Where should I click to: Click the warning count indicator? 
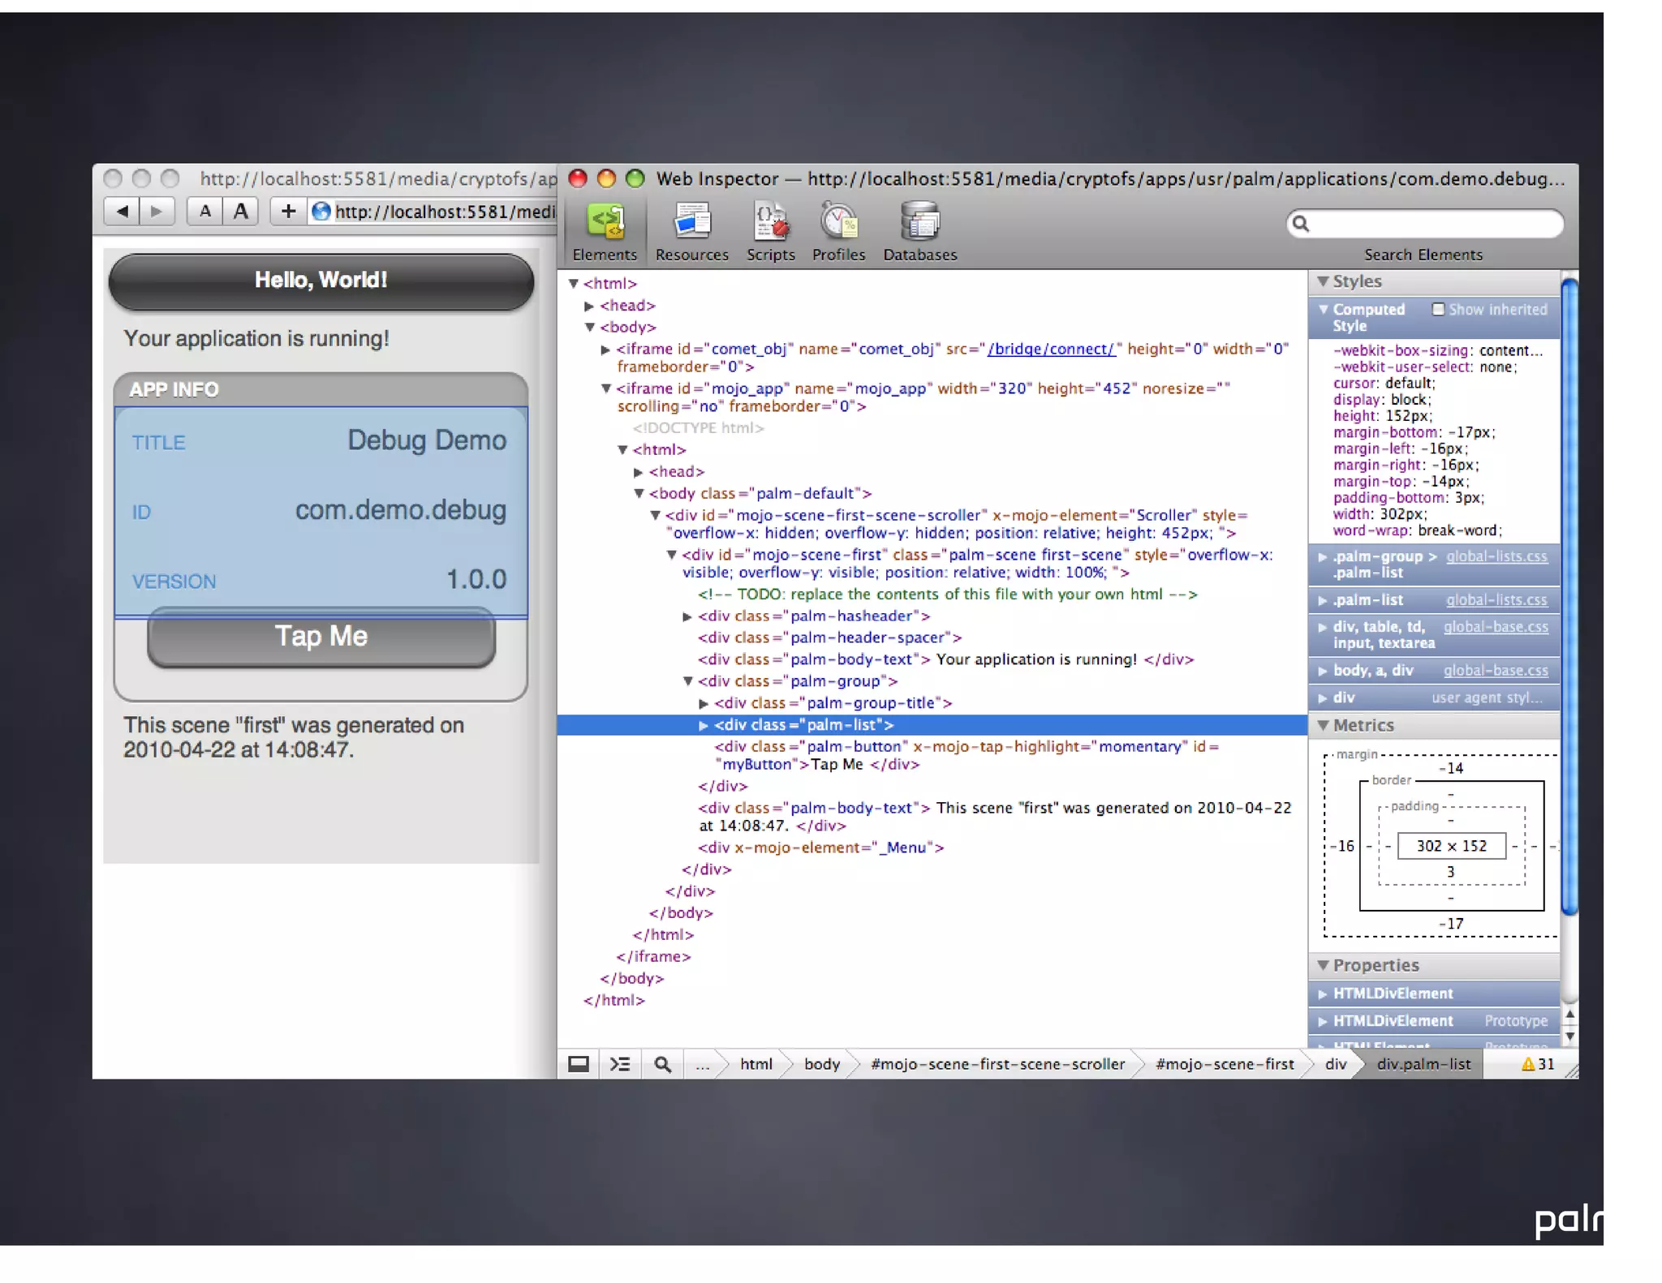point(1538,1063)
